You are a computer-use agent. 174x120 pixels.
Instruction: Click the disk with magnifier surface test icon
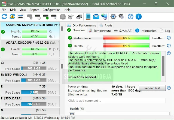coord(54,17)
